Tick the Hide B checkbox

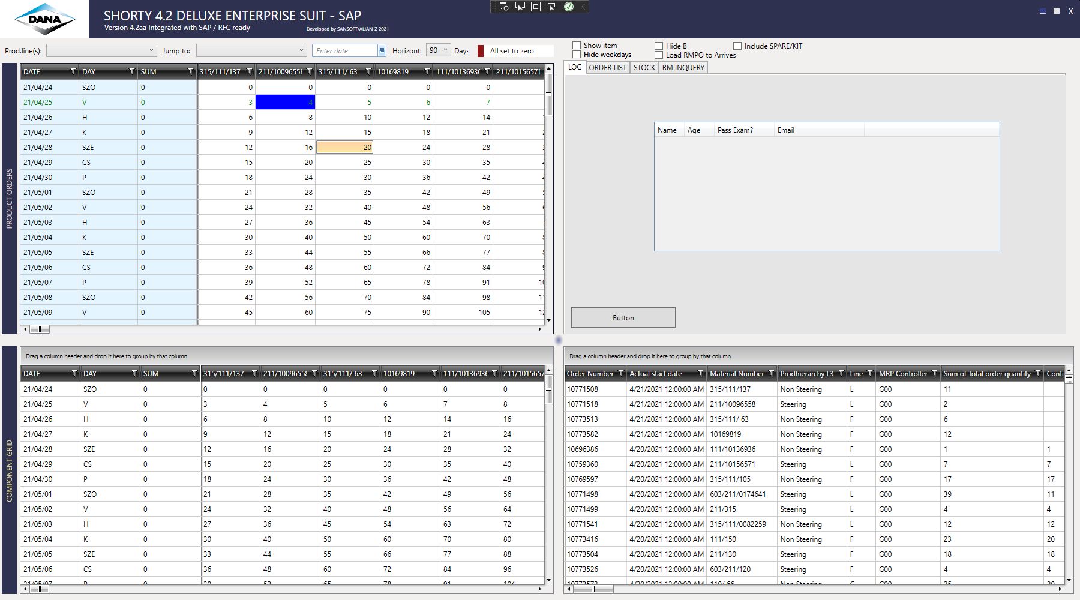pos(659,46)
